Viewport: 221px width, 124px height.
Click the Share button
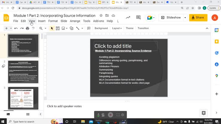pos(198,18)
